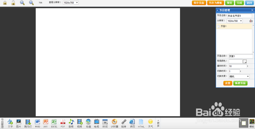Insert a WORD document
This screenshot has height=129, width=255.
pyautogui.click(x=37, y=123)
